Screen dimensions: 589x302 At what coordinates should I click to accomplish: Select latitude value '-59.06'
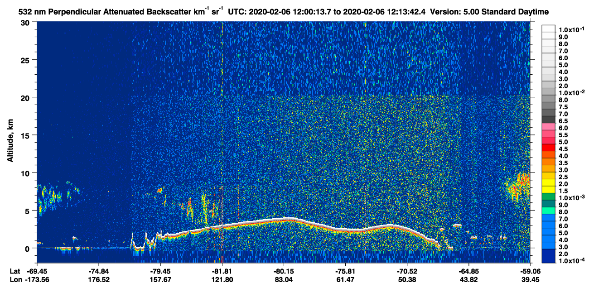(x=530, y=271)
